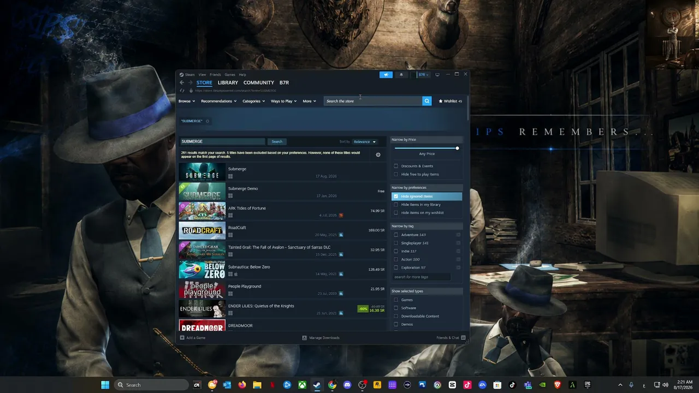Open the Steam menu

pyautogui.click(x=189, y=75)
